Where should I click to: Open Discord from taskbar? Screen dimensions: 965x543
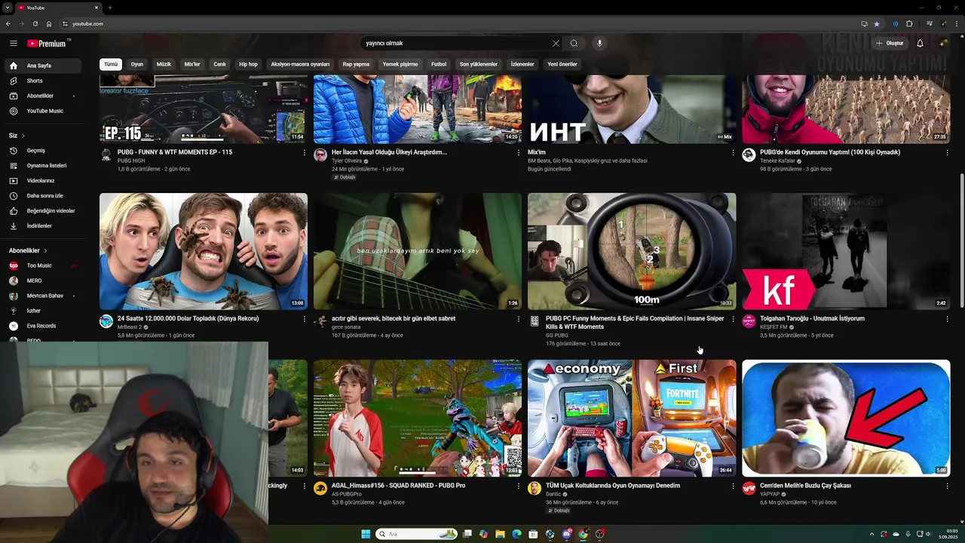click(566, 534)
